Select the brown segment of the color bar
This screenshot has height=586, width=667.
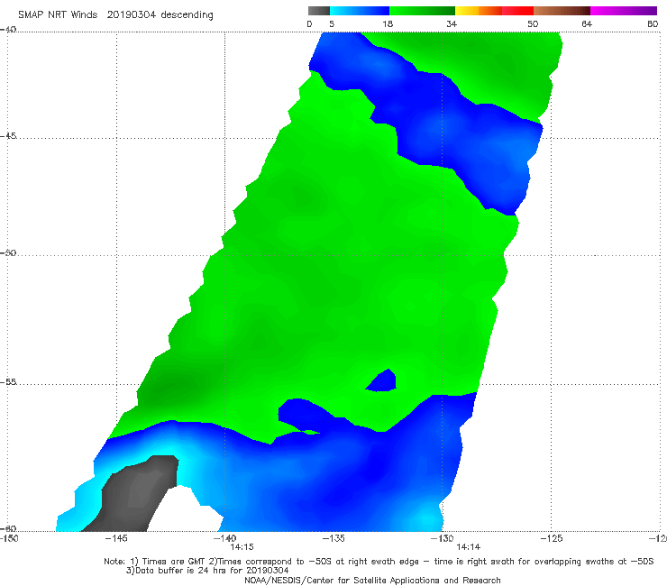pos(562,11)
